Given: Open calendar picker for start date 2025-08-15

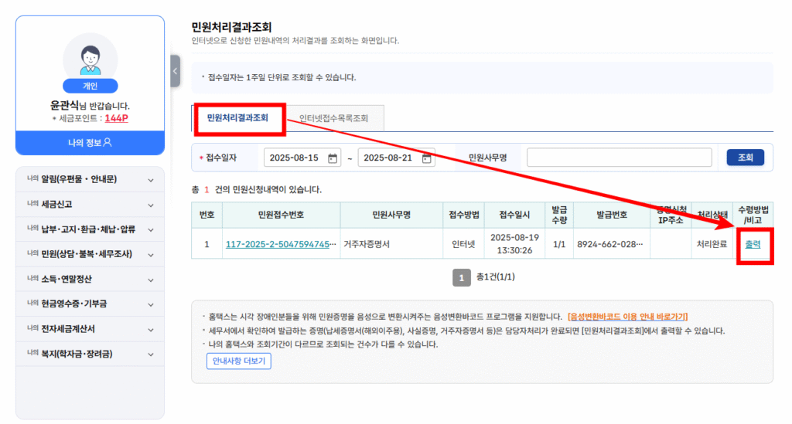Looking at the screenshot, I should pos(333,158).
